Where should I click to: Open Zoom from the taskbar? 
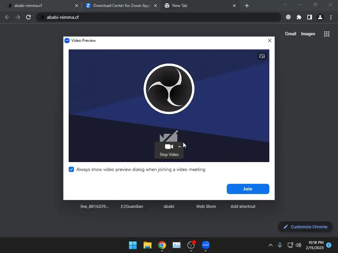205,245
